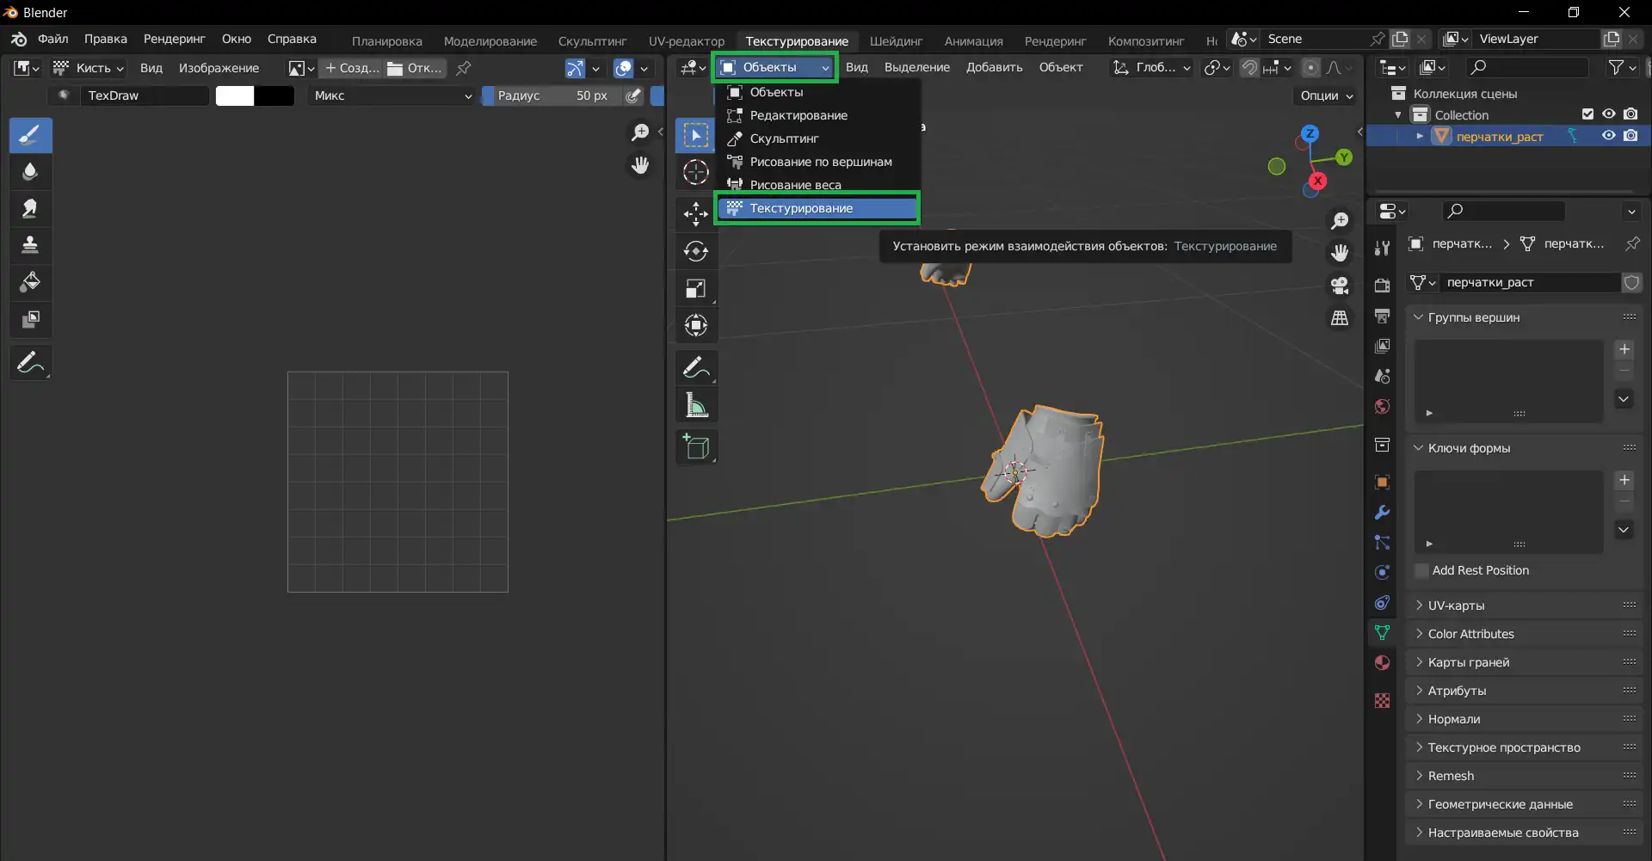1652x861 pixels.
Task: Select the Draw brush tool
Action: click(x=30, y=135)
